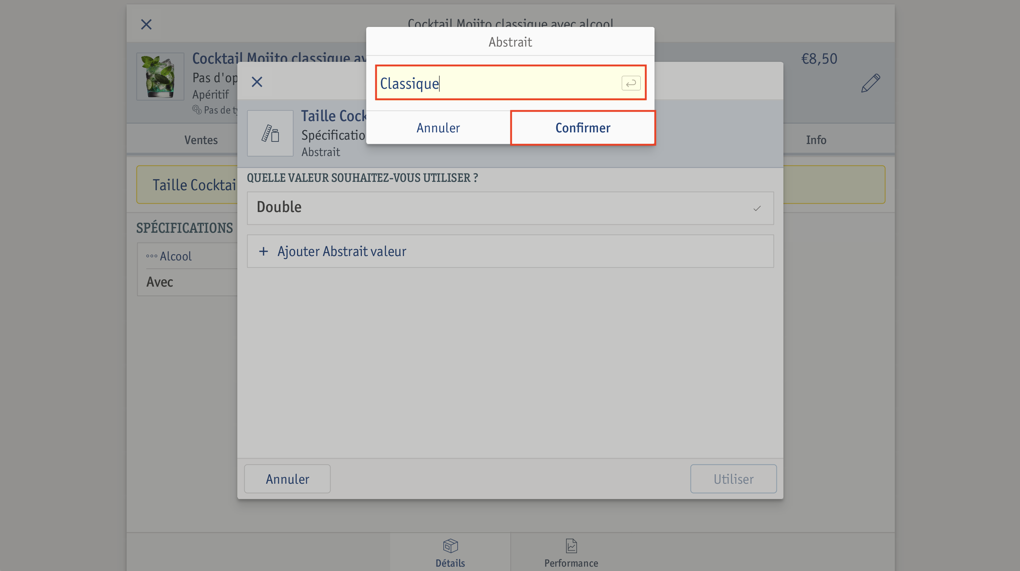Close the product page with X
1020x571 pixels.
click(x=146, y=24)
